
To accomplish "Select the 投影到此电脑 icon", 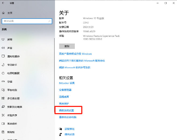I will 3,107.
